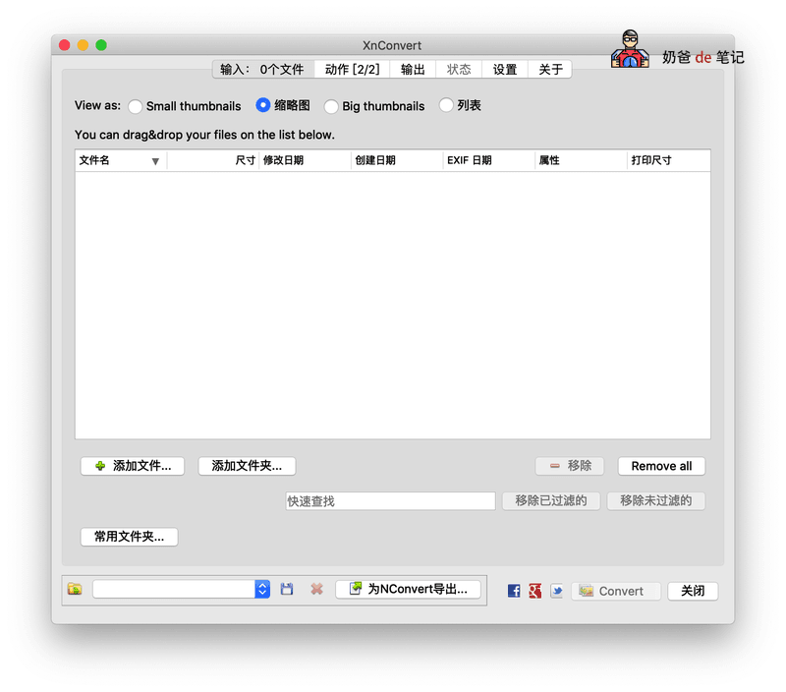786x692 pixels.
Task: Open the Twitter bird icon
Action: click(556, 591)
